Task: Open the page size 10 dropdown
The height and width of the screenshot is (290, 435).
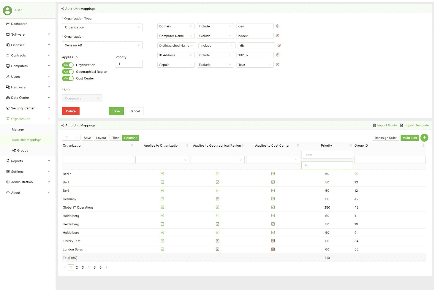Action: pos(71,138)
